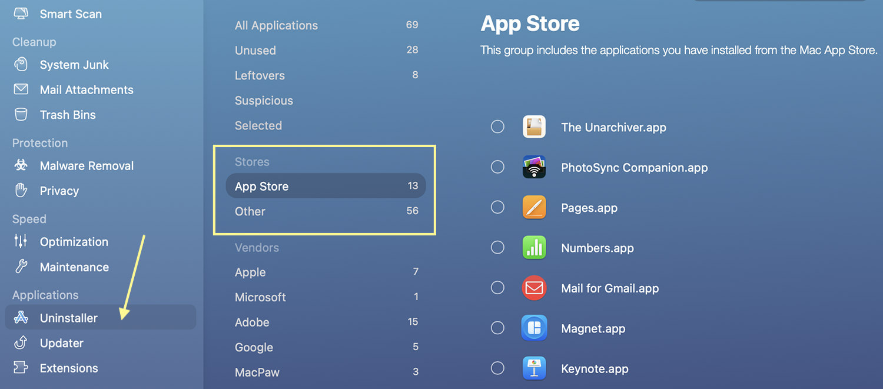Open Mail Attachments envelope icon
The width and height of the screenshot is (883, 389).
tap(21, 89)
